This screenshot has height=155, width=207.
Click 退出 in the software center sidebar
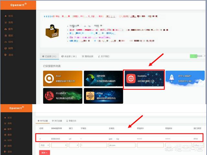pos(9,55)
